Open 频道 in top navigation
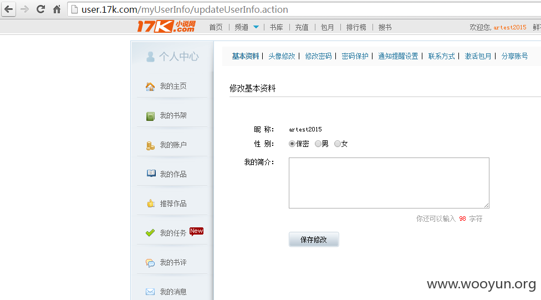Screen dimensions: 541x300 point(242,27)
